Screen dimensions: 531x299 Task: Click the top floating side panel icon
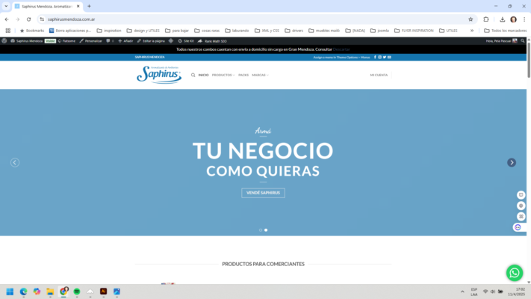(521, 195)
